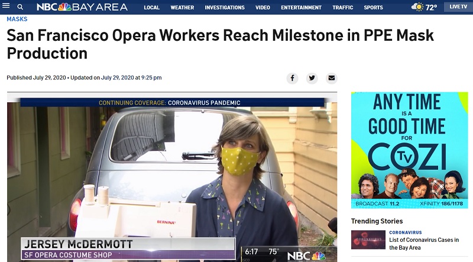The height and width of the screenshot is (262, 473).
Task: Open the hamburger menu icon
Action: (x=6, y=6)
